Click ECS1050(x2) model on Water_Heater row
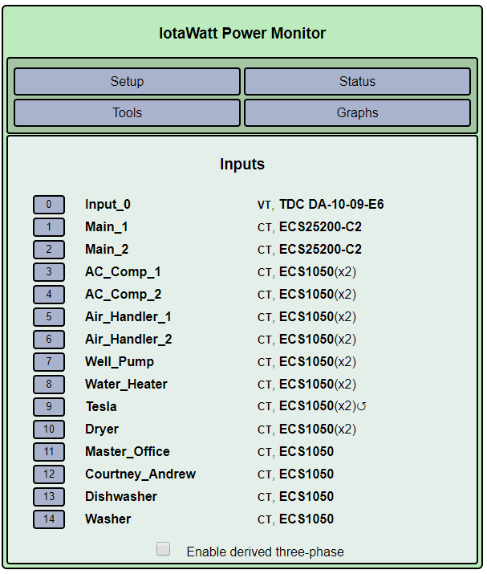The width and height of the screenshot is (487, 574). (x=318, y=385)
